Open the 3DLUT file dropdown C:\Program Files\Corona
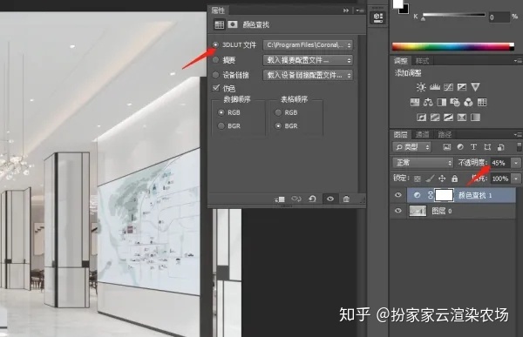 click(308, 44)
